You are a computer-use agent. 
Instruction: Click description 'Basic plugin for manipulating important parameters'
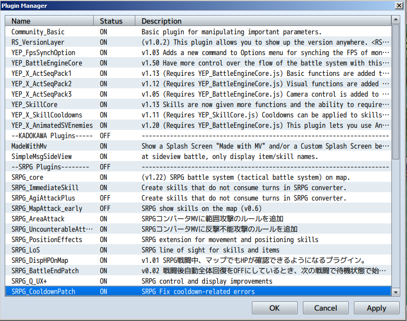point(232,32)
